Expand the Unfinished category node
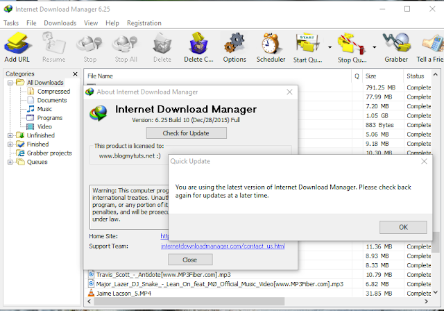The width and height of the screenshot is (444, 311). click(10, 135)
